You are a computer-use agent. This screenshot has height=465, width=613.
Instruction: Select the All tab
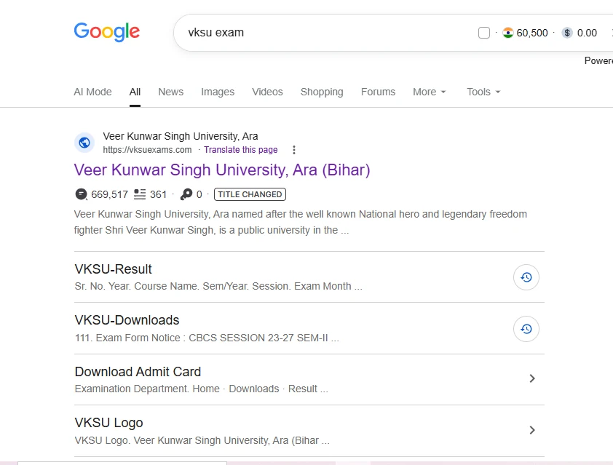pyautogui.click(x=135, y=92)
